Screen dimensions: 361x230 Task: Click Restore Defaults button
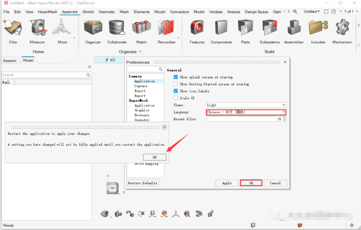pyautogui.click(x=143, y=183)
